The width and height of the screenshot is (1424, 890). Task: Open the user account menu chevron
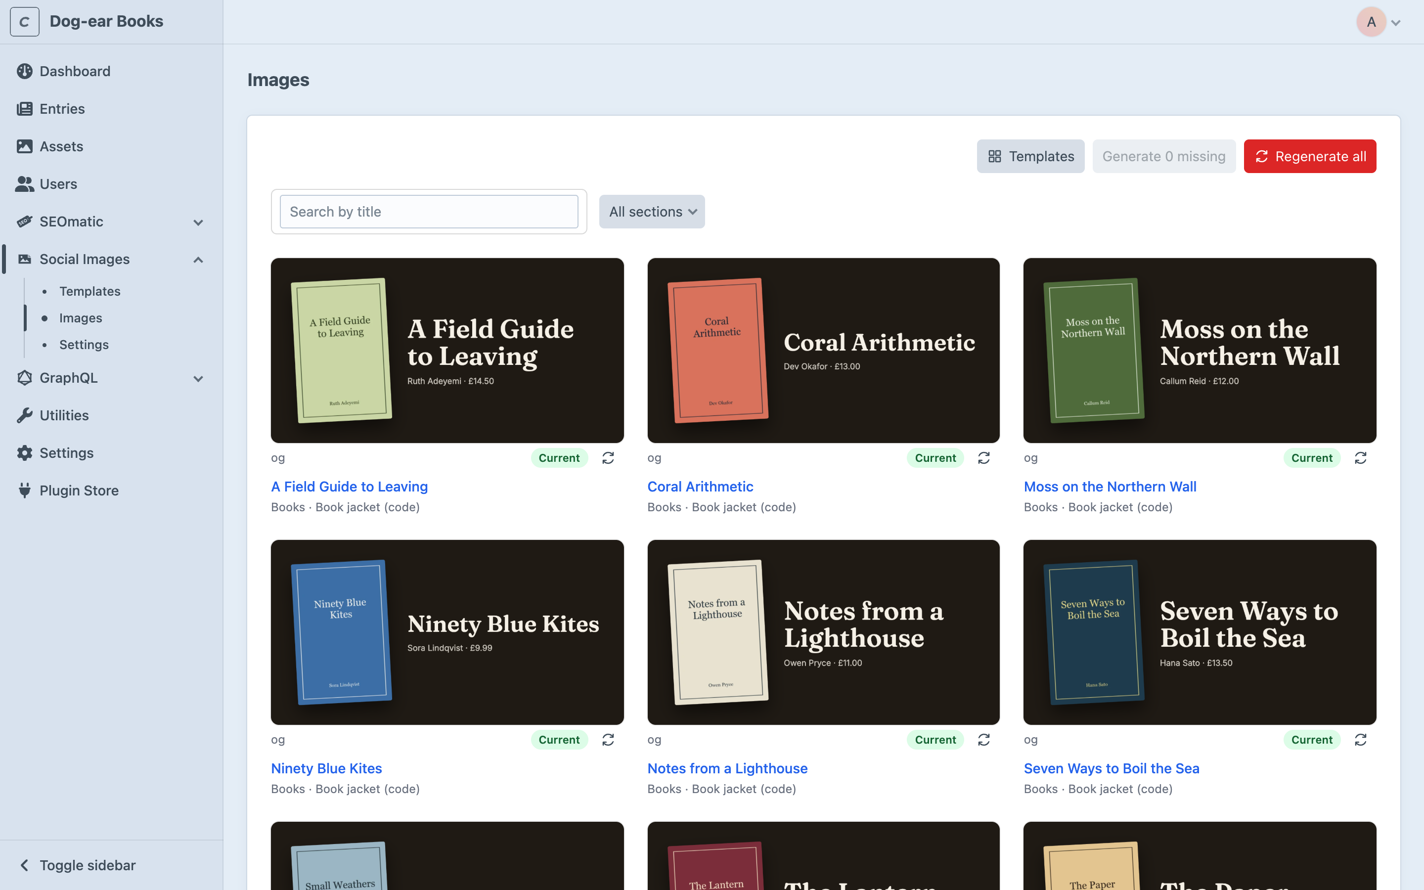point(1396,23)
